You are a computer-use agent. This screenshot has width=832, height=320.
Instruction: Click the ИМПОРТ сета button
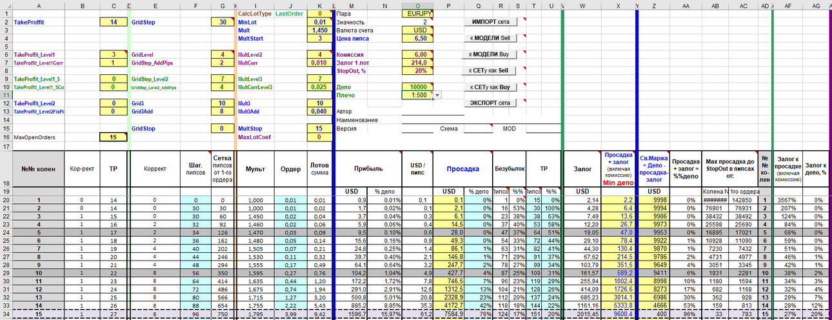(490, 22)
